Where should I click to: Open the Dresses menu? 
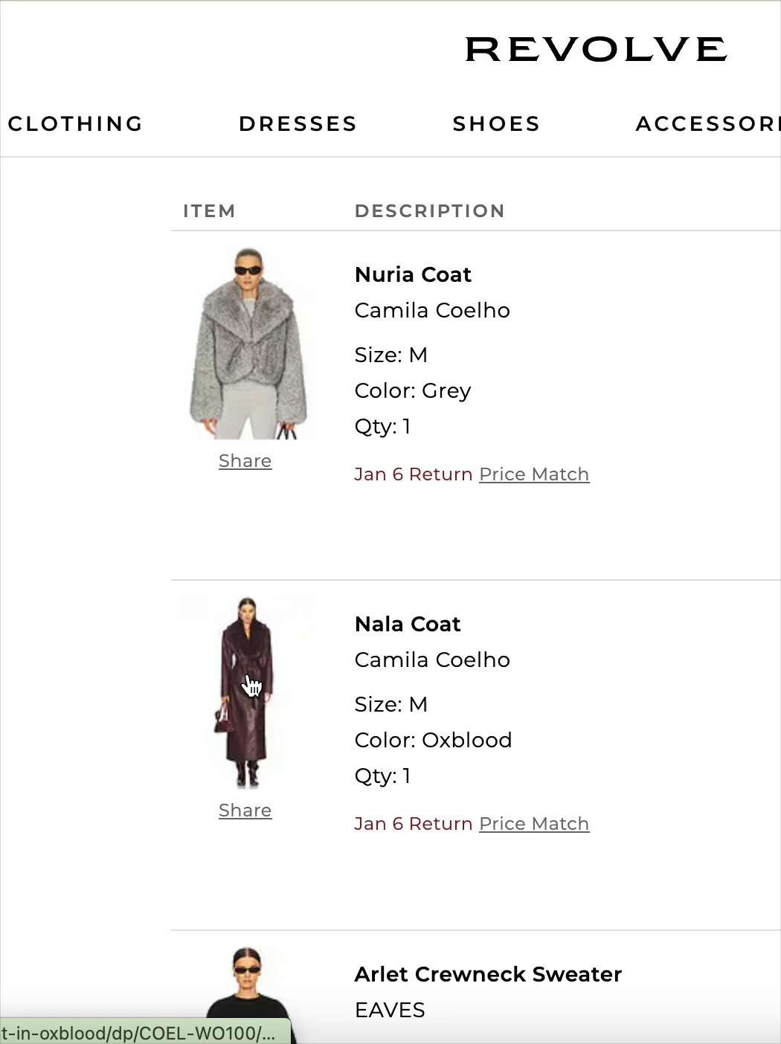(x=298, y=123)
